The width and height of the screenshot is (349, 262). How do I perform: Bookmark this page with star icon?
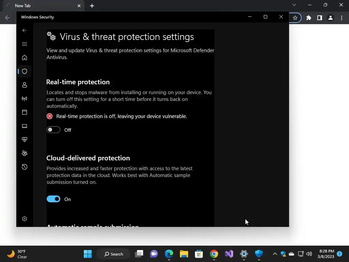pyautogui.click(x=295, y=18)
